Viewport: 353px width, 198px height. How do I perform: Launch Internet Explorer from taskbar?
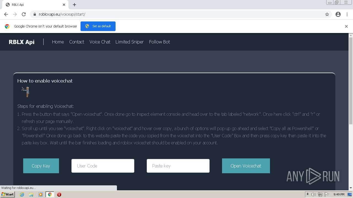tap(22, 194)
